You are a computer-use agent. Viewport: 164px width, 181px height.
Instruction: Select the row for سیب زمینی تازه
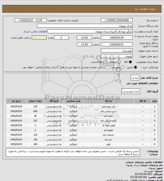click(82, 111)
